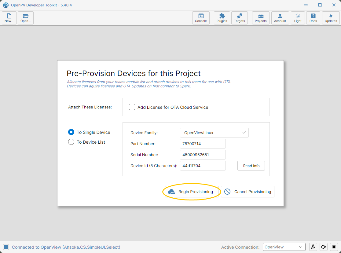Click the Attach These Licenses label
The image size is (341, 253).
point(90,107)
